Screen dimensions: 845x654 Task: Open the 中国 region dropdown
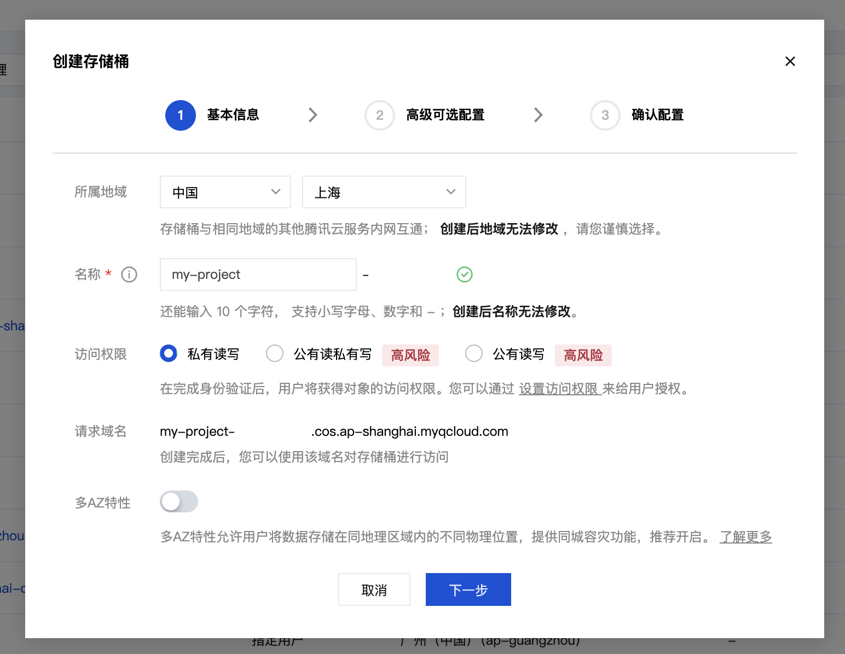pyautogui.click(x=225, y=192)
